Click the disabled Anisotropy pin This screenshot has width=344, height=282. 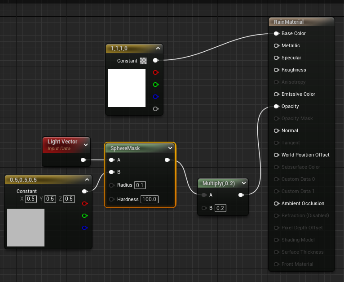(x=277, y=82)
